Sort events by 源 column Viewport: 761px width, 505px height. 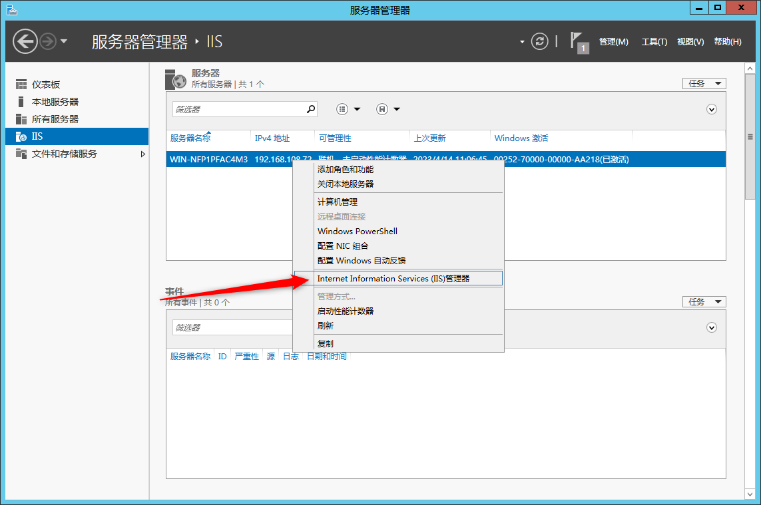[271, 357]
